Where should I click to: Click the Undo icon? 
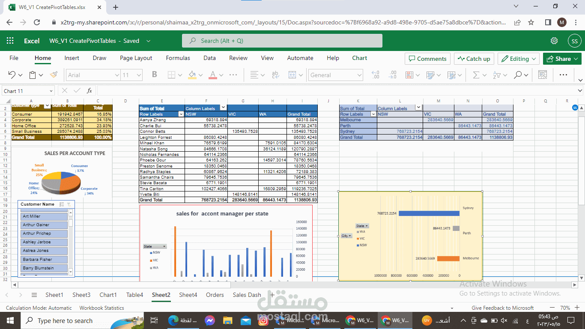pyautogui.click(x=12, y=75)
